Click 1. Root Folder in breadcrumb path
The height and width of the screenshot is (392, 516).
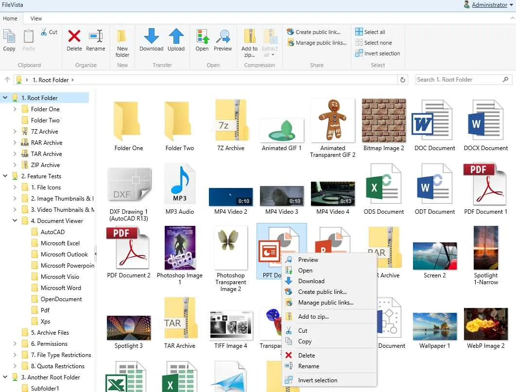[51, 80]
